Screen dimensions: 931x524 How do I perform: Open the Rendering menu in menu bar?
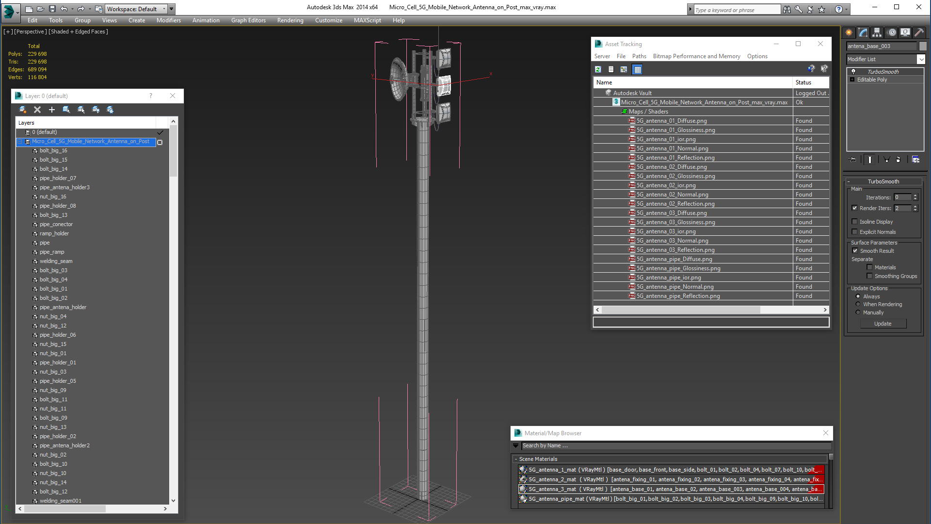point(290,20)
